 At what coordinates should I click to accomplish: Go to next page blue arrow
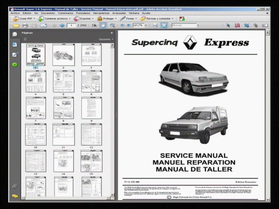tap(62, 25)
